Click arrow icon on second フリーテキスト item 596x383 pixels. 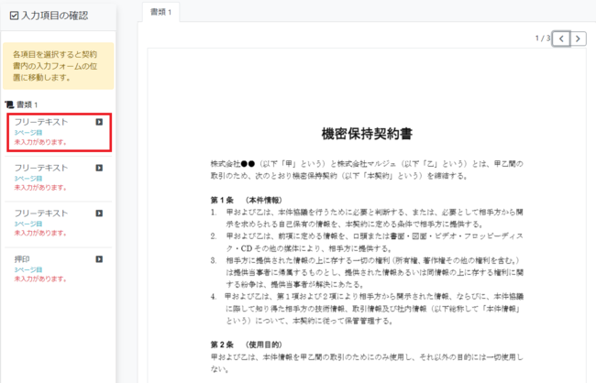click(x=99, y=168)
